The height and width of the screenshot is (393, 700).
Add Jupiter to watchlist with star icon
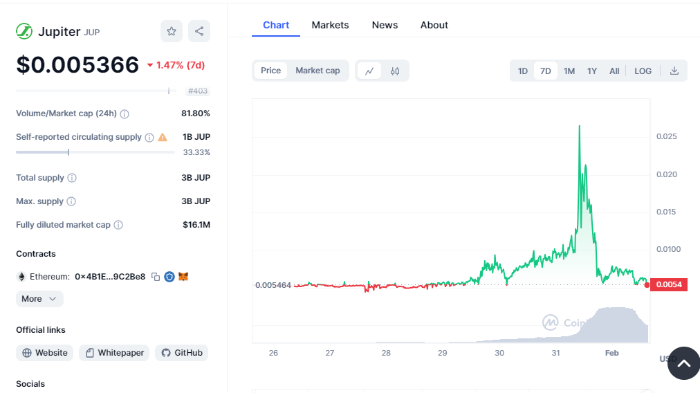tap(172, 31)
